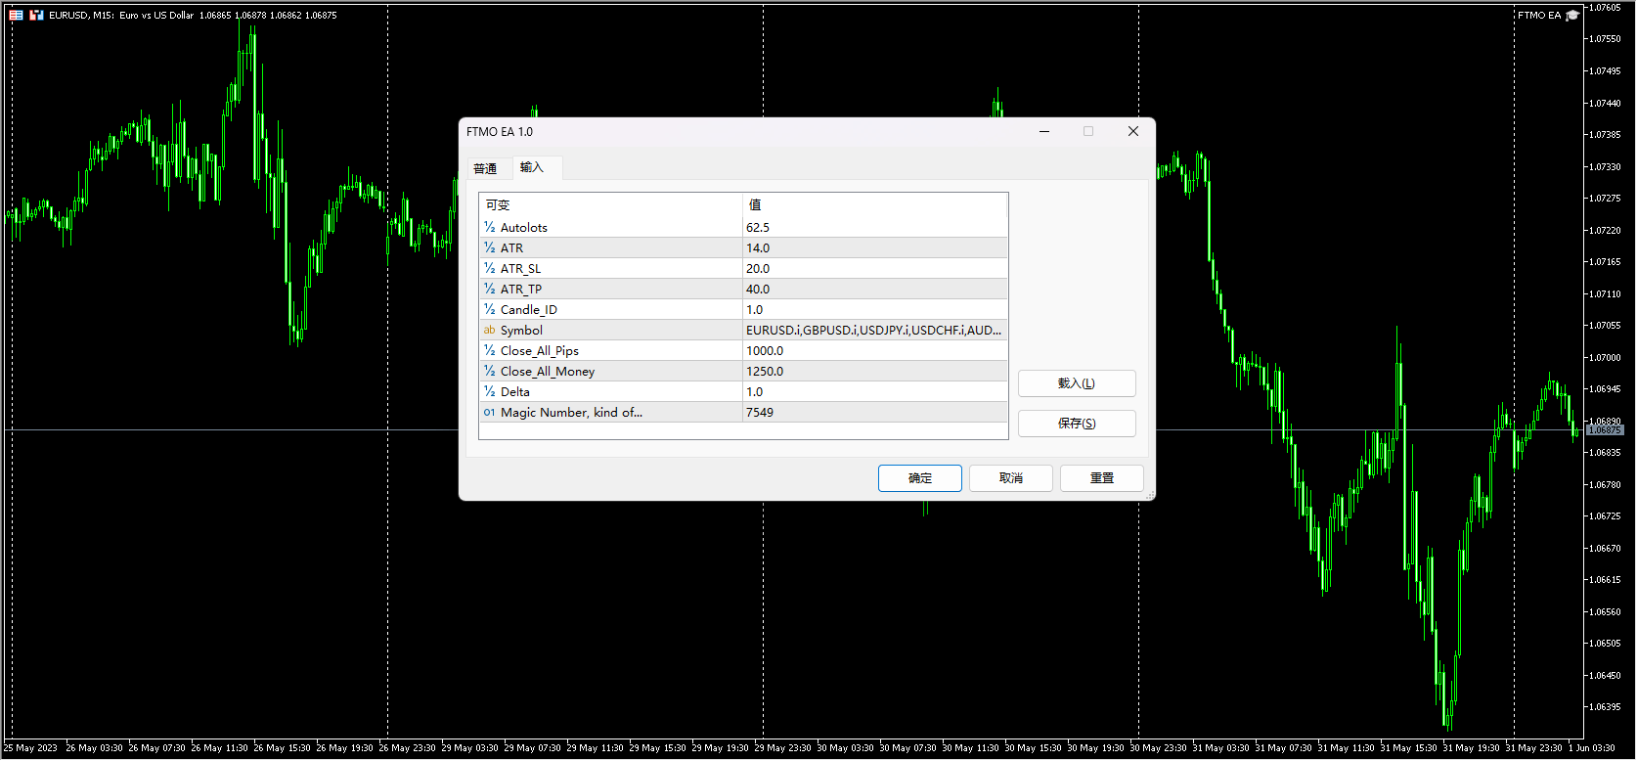1637x761 pixels.
Task: Select the Autolots variable name
Action: pos(524,227)
